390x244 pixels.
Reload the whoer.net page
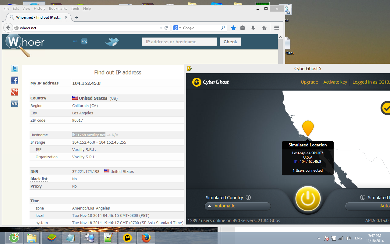pos(166,28)
